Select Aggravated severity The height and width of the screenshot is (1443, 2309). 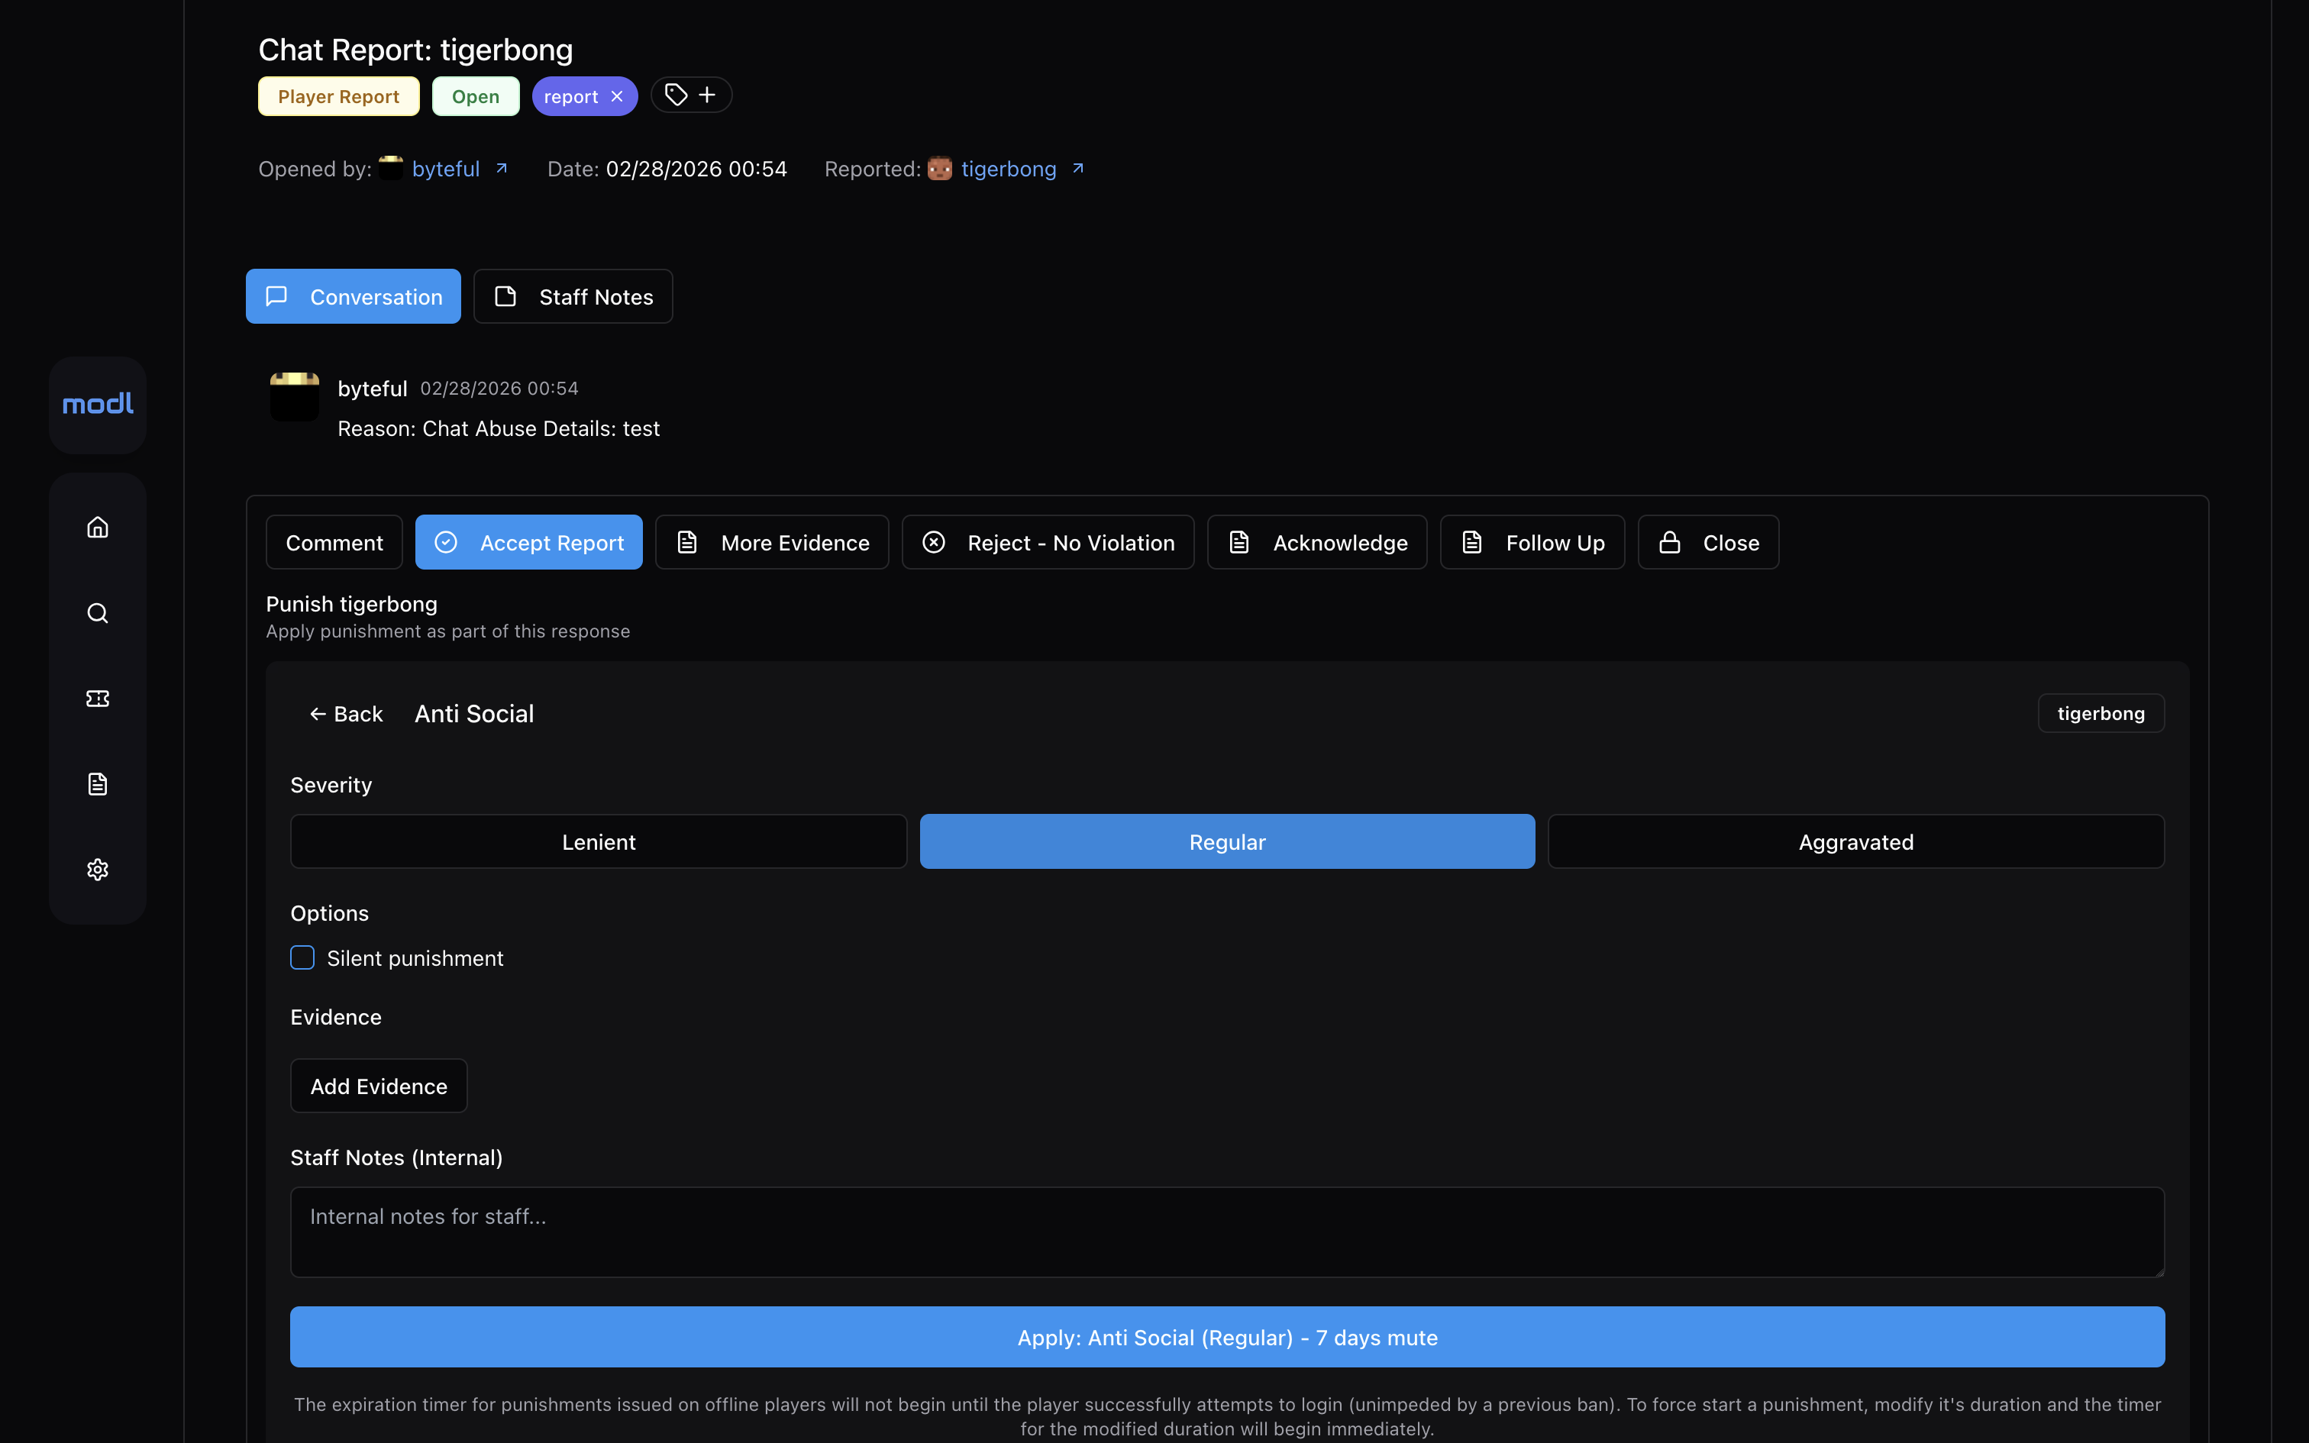1855,841
